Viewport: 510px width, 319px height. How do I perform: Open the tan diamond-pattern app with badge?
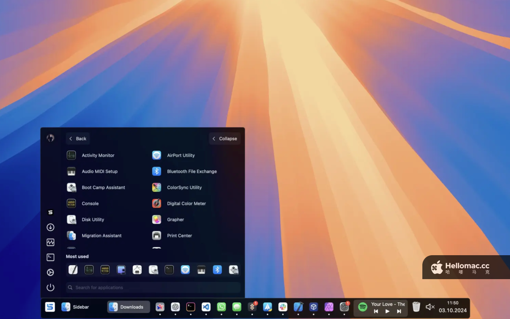pyautogui.click(x=252, y=307)
